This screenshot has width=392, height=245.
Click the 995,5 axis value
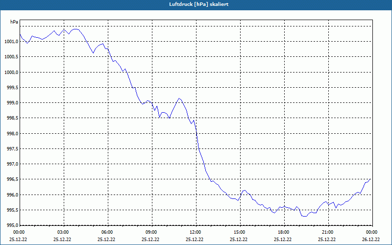tap(13, 210)
